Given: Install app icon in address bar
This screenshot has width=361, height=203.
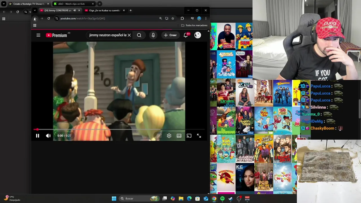Looking at the screenshot, I should [167, 19].
